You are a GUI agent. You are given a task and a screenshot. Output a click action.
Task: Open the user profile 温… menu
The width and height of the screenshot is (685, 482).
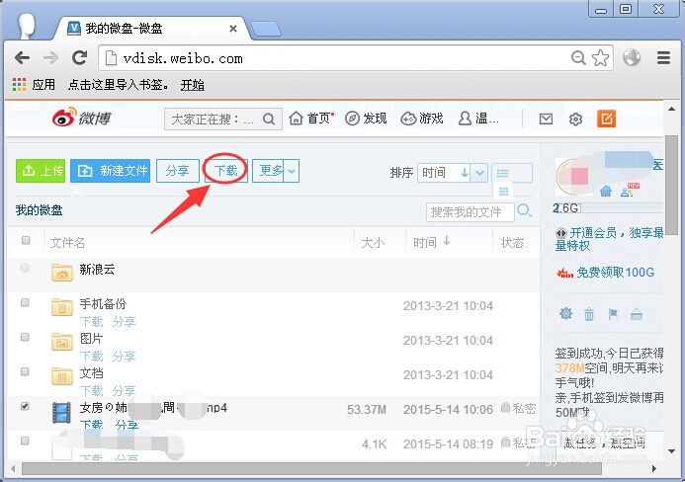pos(478,119)
